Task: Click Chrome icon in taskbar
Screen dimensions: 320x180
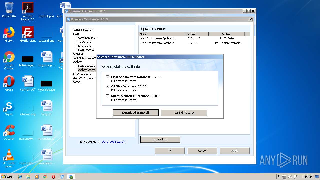Action: 45,177
